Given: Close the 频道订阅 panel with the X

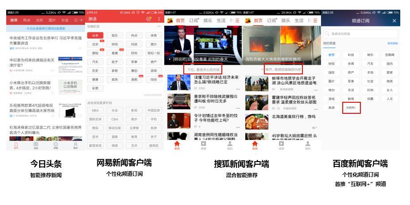Looking at the screenshot, I should click(x=395, y=21).
